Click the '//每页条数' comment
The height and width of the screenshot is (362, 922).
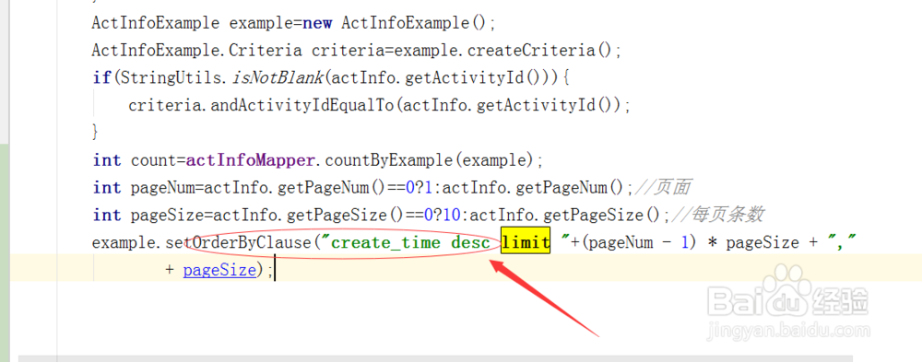(x=718, y=215)
